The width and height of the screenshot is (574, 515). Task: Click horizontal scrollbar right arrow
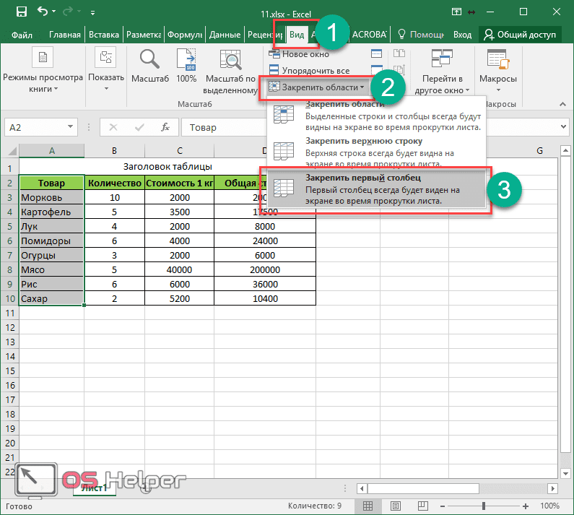(552, 488)
